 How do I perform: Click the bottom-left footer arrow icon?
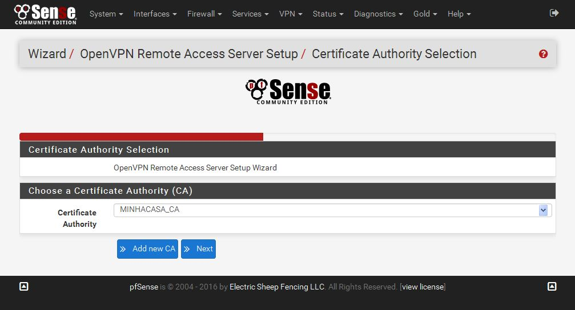pos(24,287)
